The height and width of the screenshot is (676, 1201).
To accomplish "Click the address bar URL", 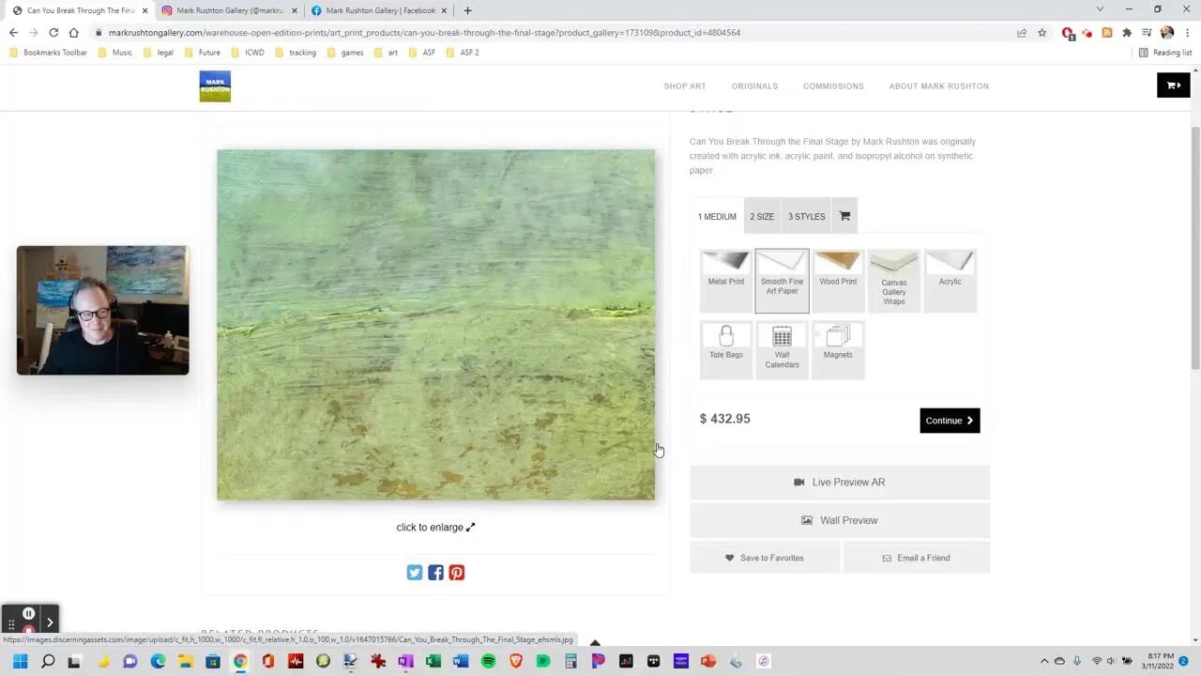I will coord(424,33).
